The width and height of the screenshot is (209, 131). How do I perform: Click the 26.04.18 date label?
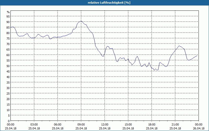(199, 128)
